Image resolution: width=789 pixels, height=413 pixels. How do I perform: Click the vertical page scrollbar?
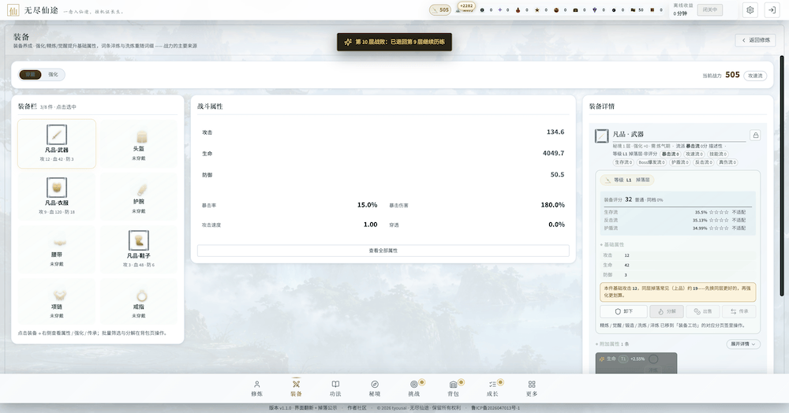[x=781, y=176]
